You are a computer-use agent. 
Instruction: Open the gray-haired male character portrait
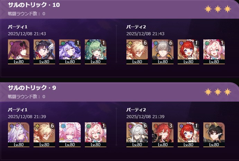tap(163, 52)
